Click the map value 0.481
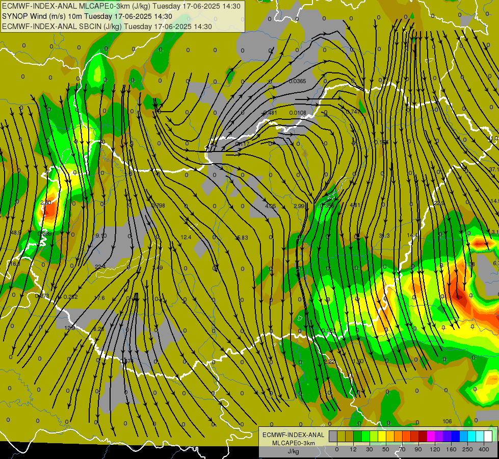Viewport: 499px width, 459px height. pos(270,113)
